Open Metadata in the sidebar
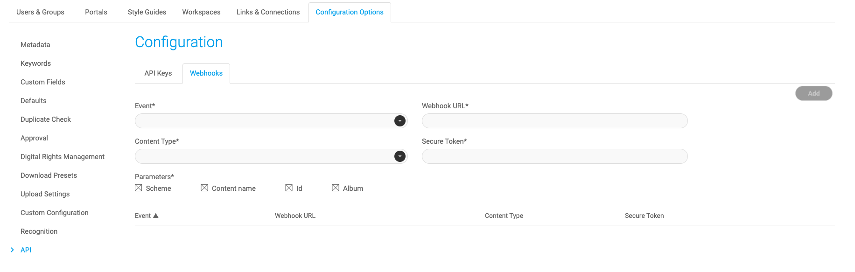The height and width of the screenshot is (272, 855). pyautogui.click(x=35, y=45)
